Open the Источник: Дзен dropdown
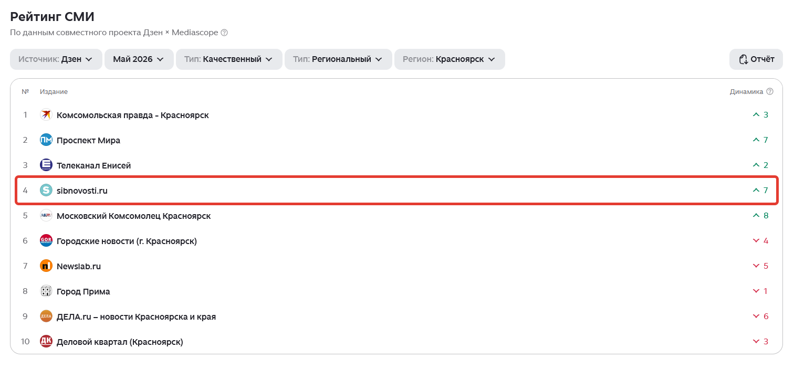The height and width of the screenshot is (369, 794). [x=56, y=59]
